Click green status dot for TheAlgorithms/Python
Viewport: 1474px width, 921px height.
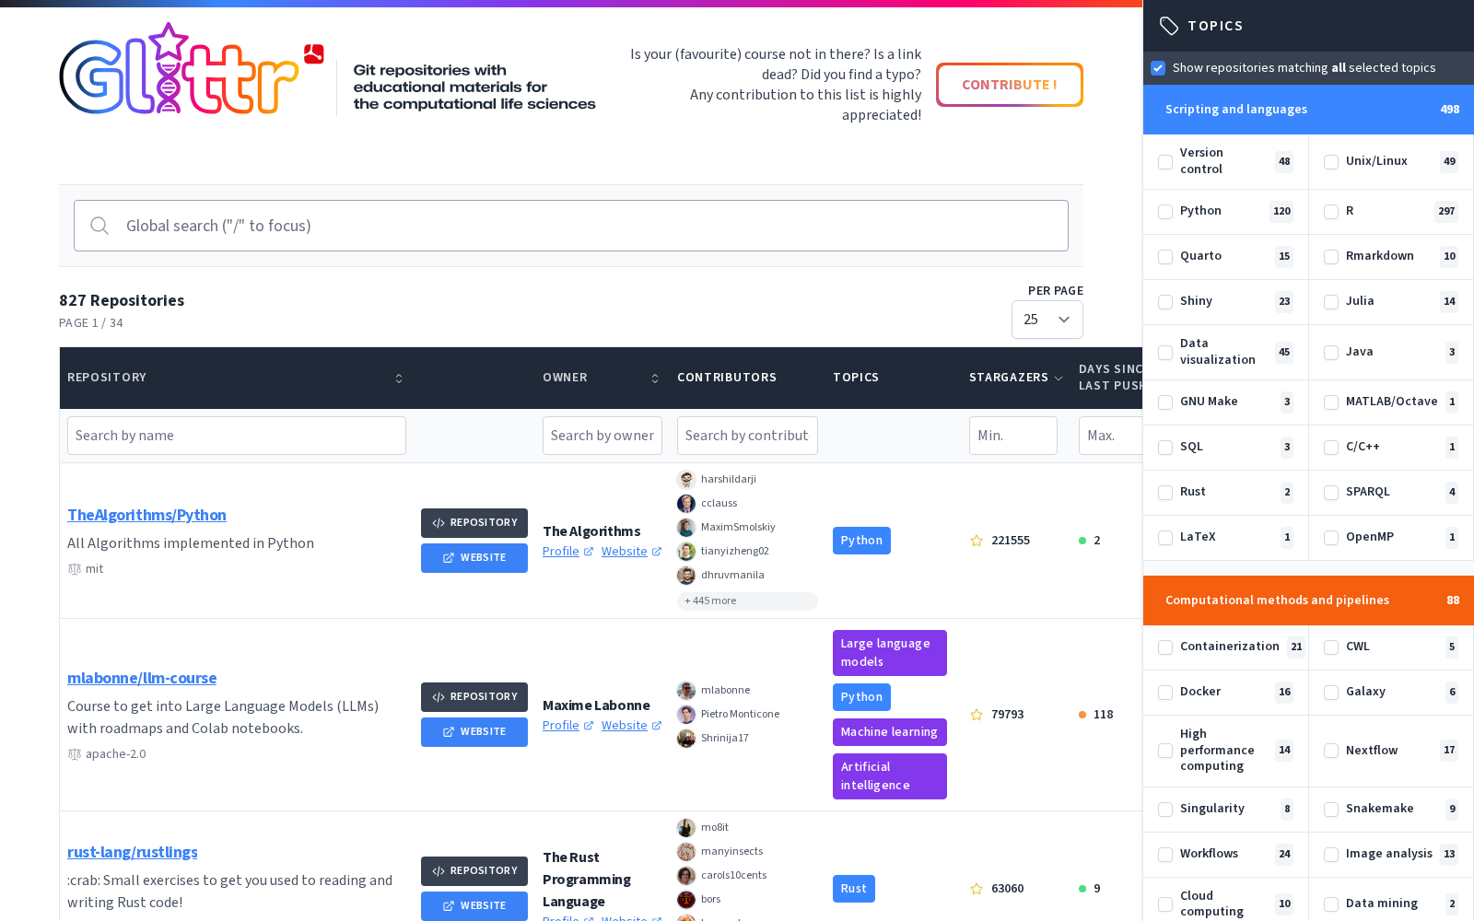[x=1082, y=541]
